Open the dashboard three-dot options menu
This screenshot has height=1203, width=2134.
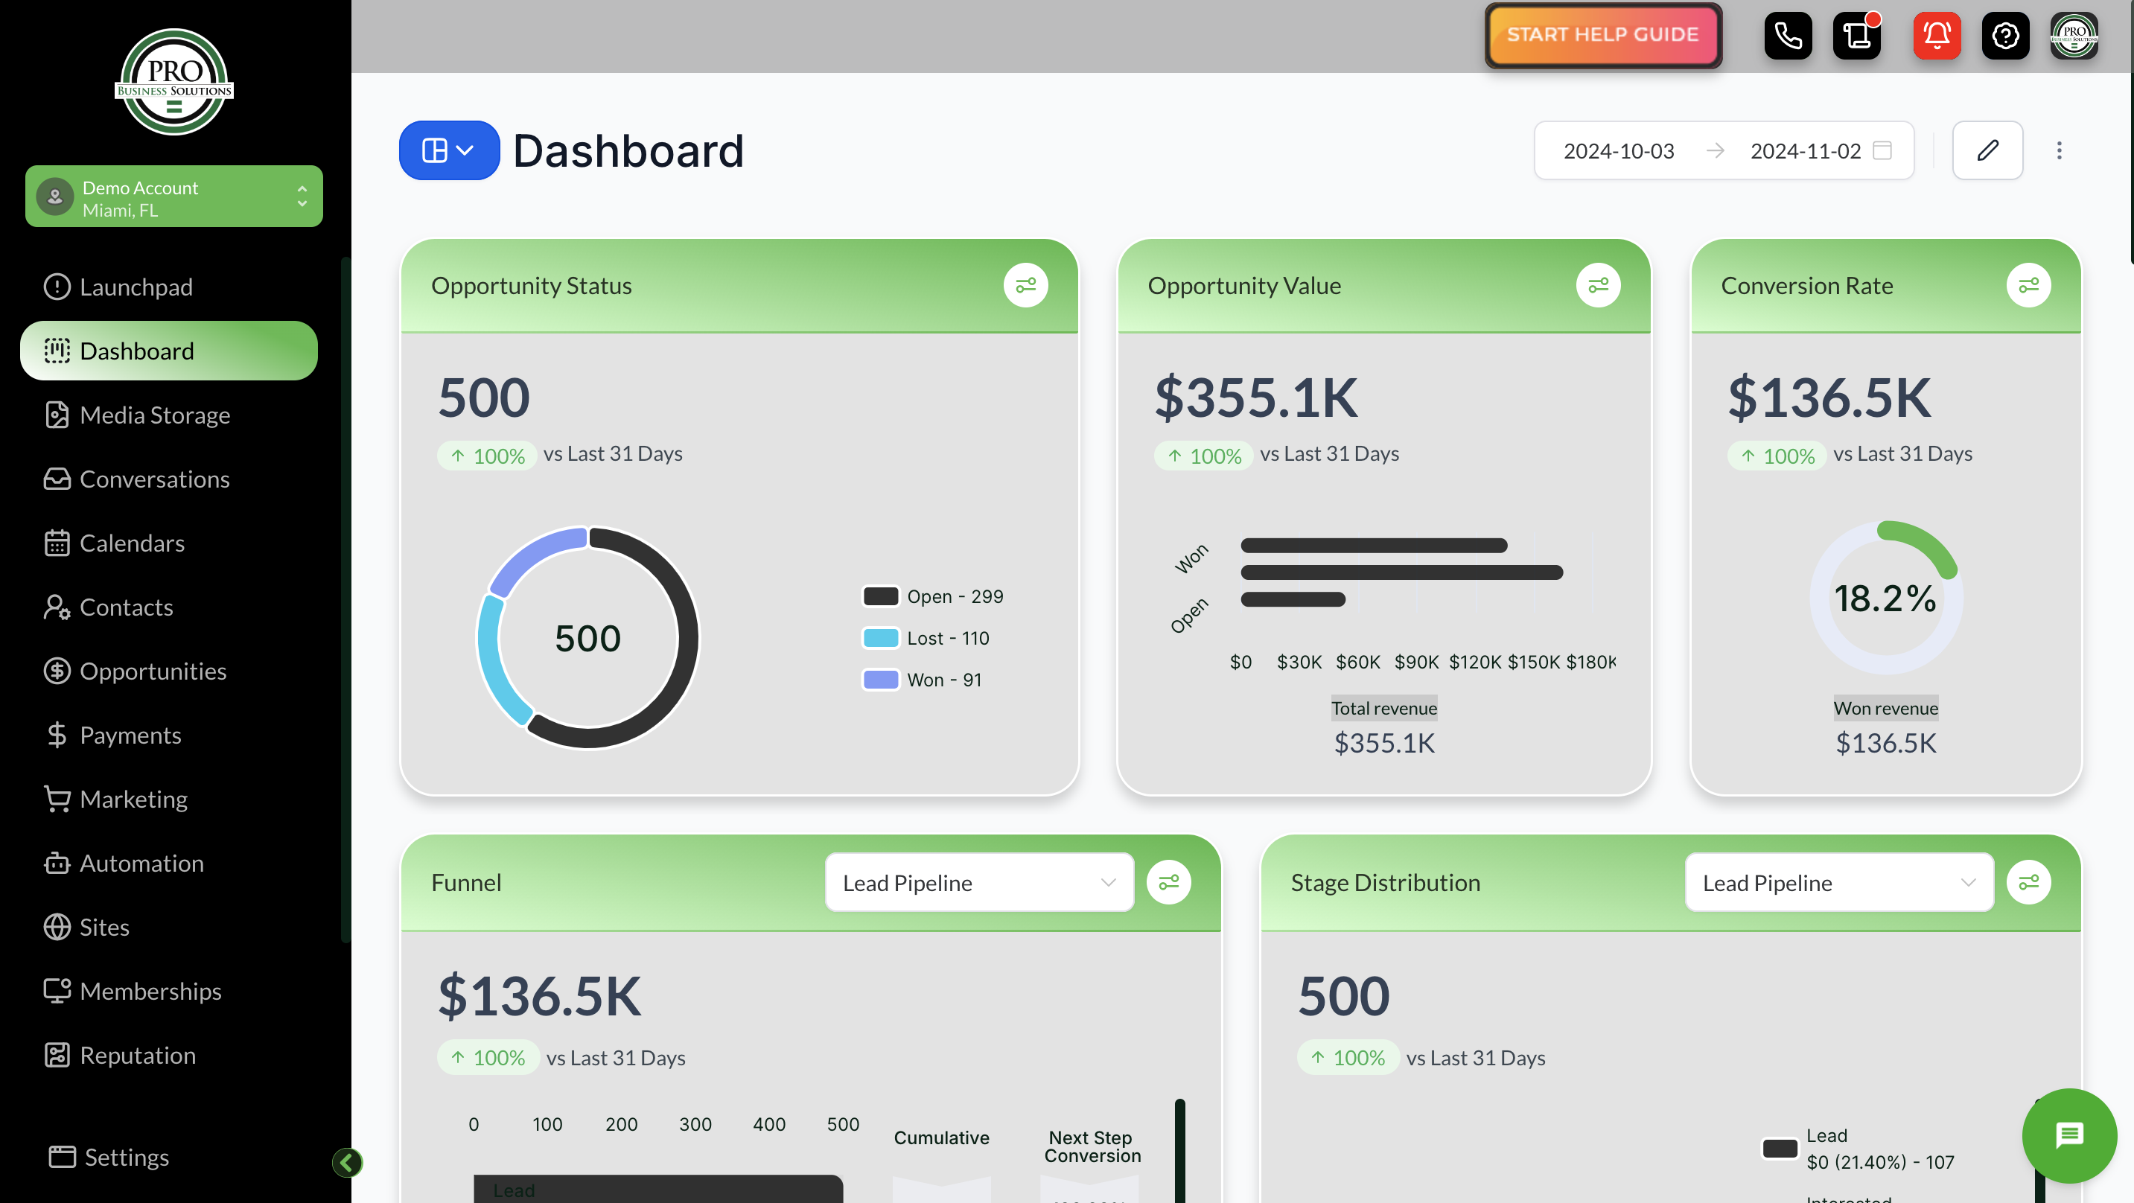click(x=2059, y=151)
